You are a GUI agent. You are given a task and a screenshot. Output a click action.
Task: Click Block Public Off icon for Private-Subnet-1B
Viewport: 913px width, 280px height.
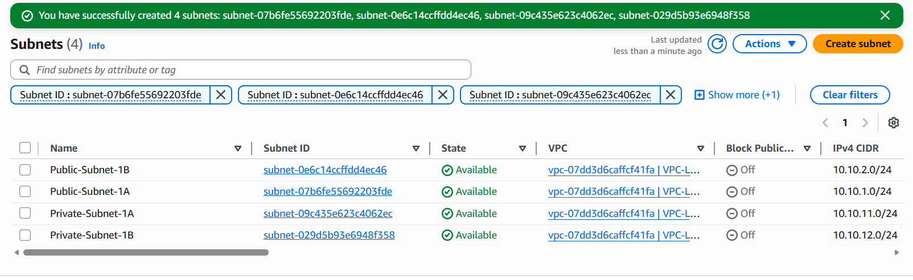point(732,235)
